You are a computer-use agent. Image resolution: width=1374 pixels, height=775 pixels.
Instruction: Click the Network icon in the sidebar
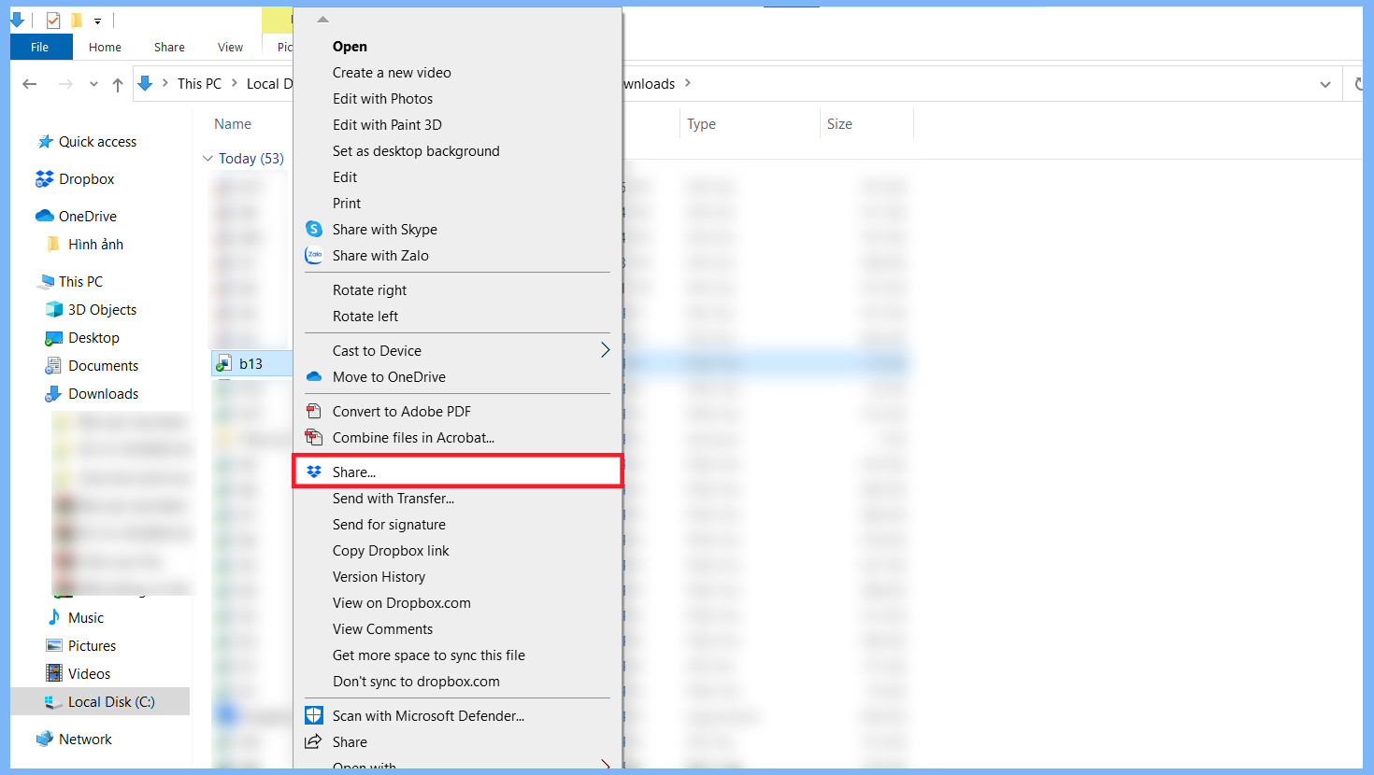tap(45, 739)
